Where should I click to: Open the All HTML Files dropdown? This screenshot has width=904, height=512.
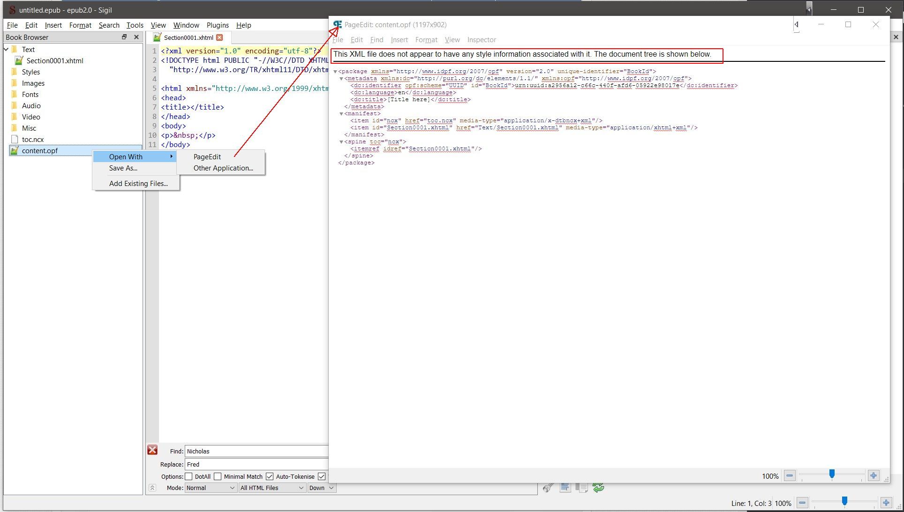point(272,488)
